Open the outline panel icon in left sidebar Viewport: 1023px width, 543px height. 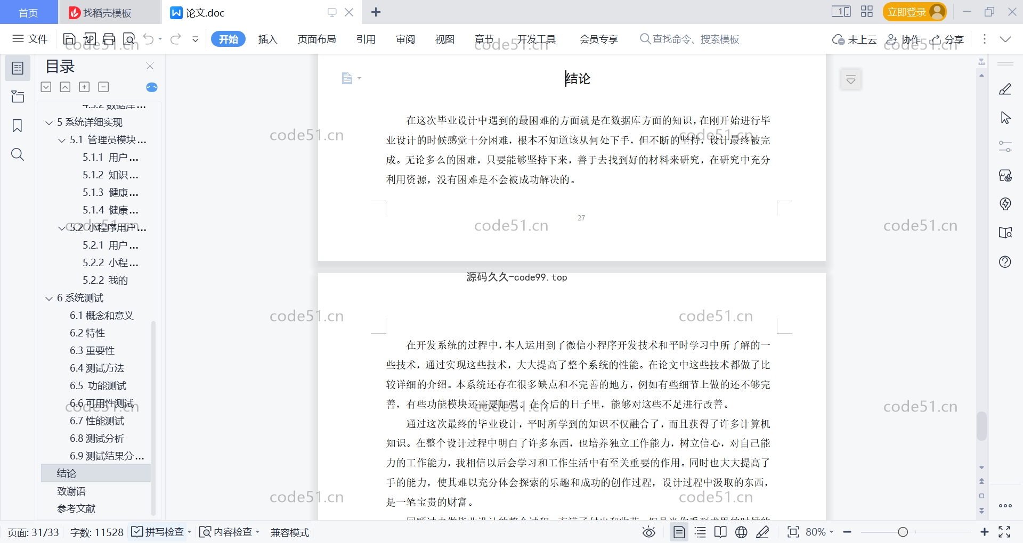click(18, 68)
